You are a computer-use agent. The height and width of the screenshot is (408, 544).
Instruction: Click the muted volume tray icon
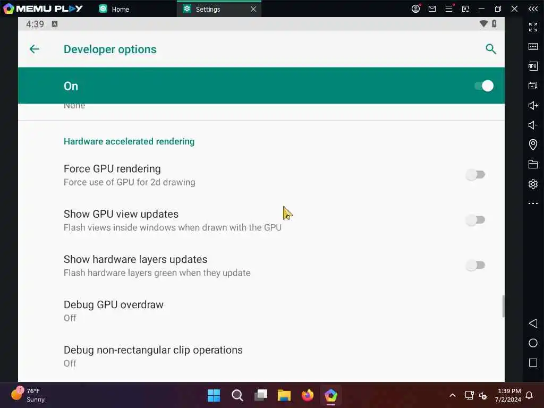click(x=483, y=395)
